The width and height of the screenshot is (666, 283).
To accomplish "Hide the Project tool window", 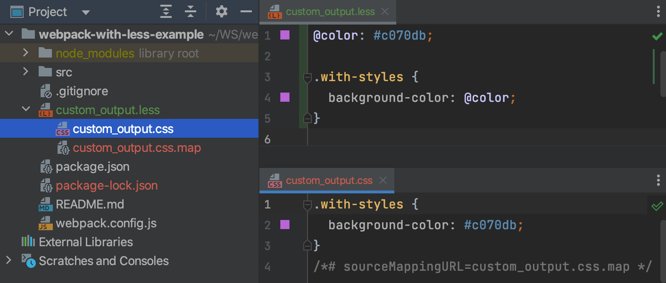I will point(246,11).
